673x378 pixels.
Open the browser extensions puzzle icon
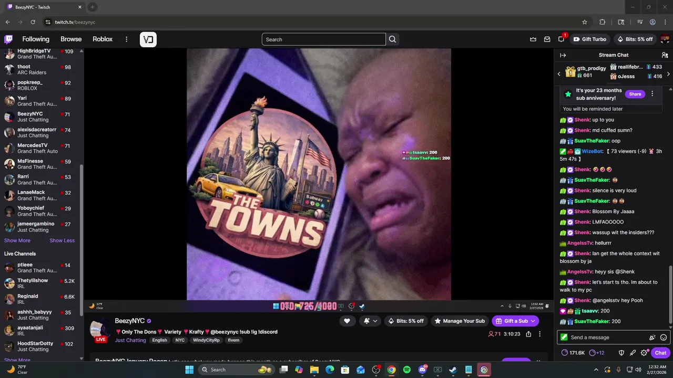point(603,22)
